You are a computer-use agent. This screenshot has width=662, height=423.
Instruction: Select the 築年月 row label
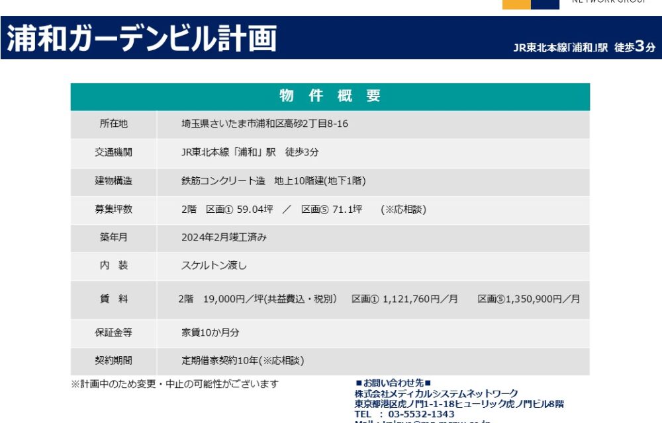click(113, 237)
